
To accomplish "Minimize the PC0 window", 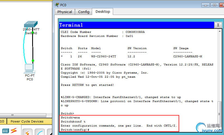I will pyautogui.click(x=205, y=5).
